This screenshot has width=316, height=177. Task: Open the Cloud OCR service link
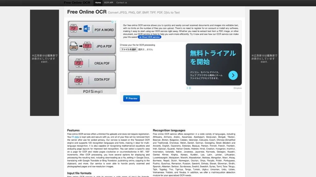[150, 37]
